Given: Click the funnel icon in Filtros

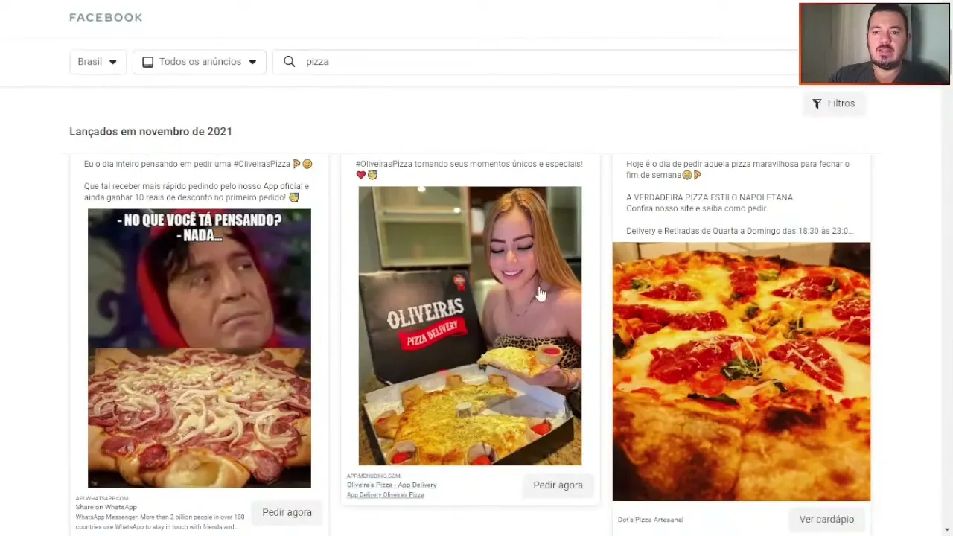Looking at the screenshot, I should tap(817, 103).
